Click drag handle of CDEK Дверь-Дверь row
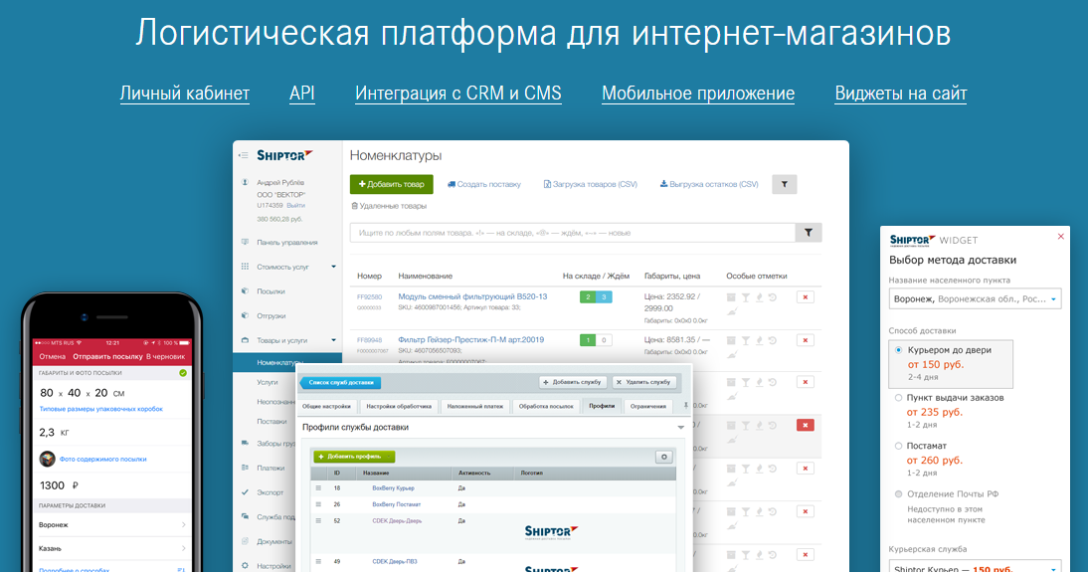The width and height of the screenshot is (1088, 574). [318, 520]
